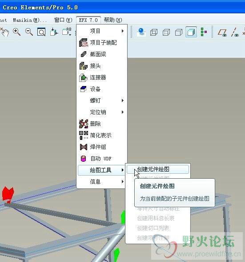The image size is (245, 262).
Task: Click the 设备 equipment box icon
Action: pyautogui.click(x=84, y=89)
